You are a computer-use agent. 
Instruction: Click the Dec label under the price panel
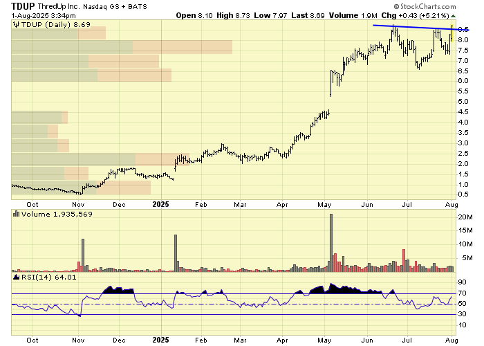coord(119,205)
